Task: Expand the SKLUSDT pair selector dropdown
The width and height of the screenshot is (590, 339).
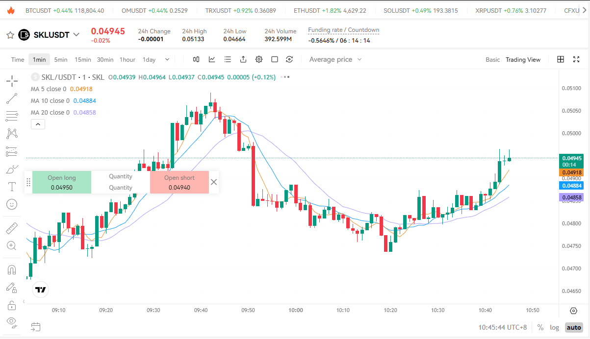Action: pos(76,34)
